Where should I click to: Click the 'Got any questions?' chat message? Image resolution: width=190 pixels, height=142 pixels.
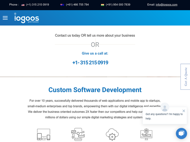click(164, 116)
